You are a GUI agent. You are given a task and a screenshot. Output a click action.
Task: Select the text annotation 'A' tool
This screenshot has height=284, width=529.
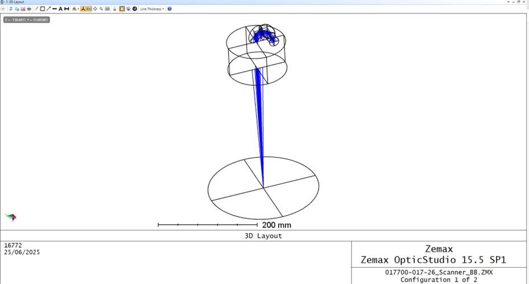coord(60,9)
